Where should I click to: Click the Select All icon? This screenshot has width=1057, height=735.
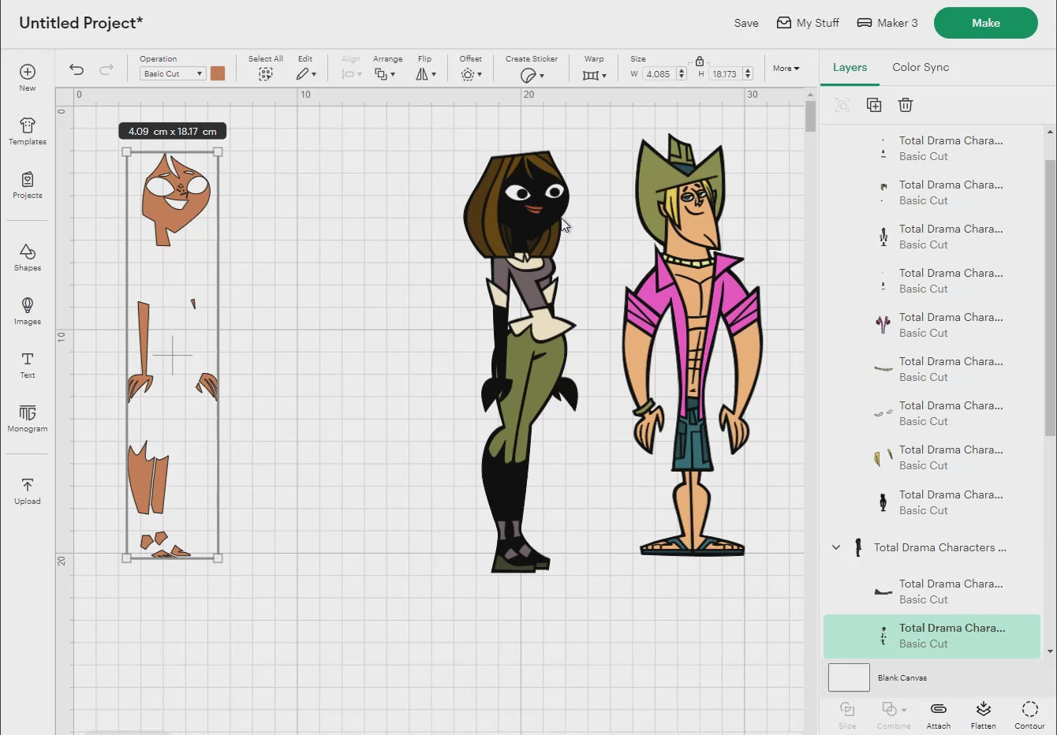coord(266,74)
